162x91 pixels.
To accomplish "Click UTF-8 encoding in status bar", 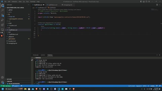I will click(145, 86).
